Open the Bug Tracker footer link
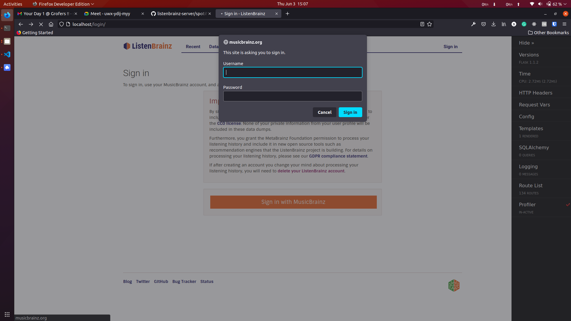Screen dimensions: 571x321 [x=184, y=281]
